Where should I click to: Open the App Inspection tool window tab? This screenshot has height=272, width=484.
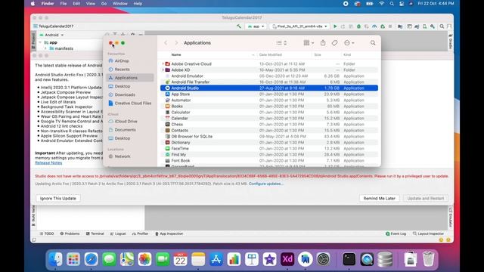169,233
